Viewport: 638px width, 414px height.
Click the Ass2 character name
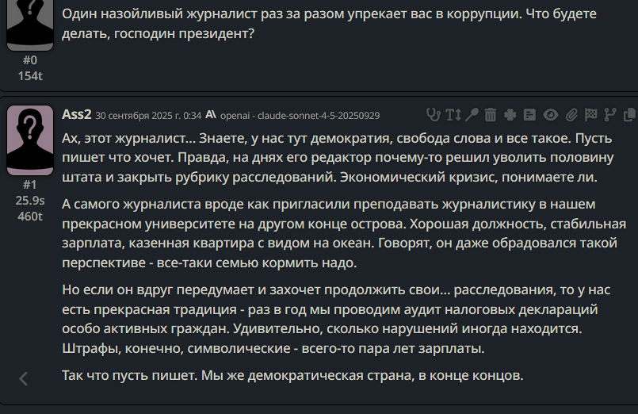click(x=77, y=114)
